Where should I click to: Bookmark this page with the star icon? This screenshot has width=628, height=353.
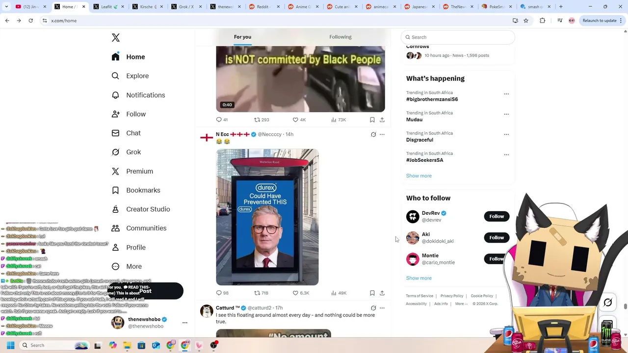click(526, 21)
